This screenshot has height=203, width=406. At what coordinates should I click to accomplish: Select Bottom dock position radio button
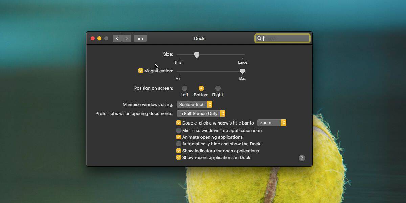click(201, 88)
